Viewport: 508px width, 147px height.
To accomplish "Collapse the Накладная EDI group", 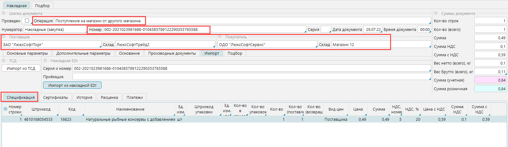I will [x=45, y=61].
